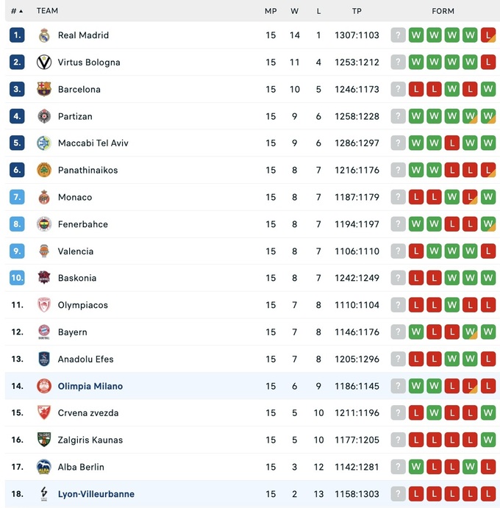Click the Alba Berlin logo icon

[44, 467]
